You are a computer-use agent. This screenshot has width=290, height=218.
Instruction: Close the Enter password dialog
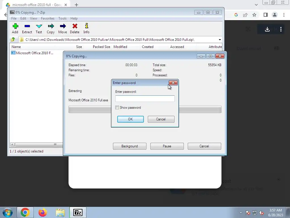pyautogui.click(x=173, y=83)
